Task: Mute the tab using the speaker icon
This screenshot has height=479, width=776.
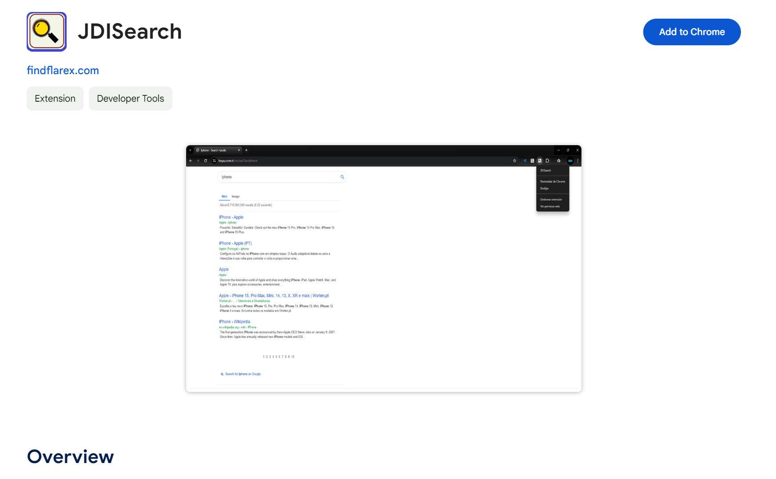Action: coord(525,161)
